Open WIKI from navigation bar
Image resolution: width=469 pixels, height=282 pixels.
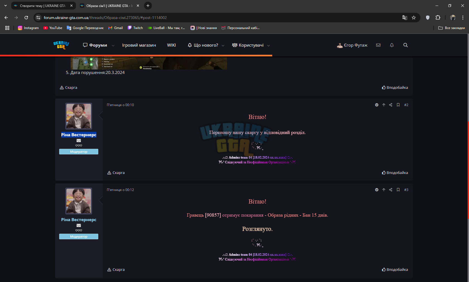click(x=171, y=45)
